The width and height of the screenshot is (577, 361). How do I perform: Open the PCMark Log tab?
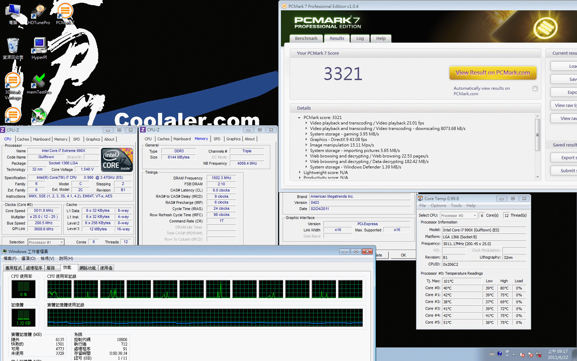[x=360, y=39]
